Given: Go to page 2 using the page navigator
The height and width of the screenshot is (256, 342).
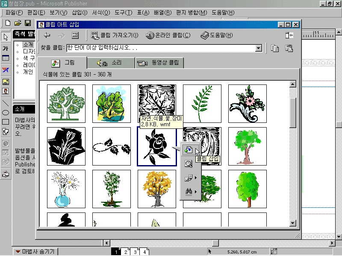Looking at the screenshot, I should pyautogui.click(x=125, y=252).
